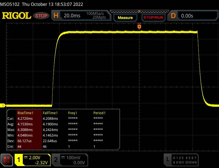Click the RiseTime1 count value 44

point(19,147)
